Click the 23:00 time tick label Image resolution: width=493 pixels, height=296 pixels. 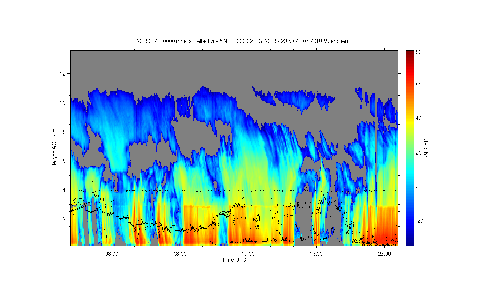click(385, 254)
